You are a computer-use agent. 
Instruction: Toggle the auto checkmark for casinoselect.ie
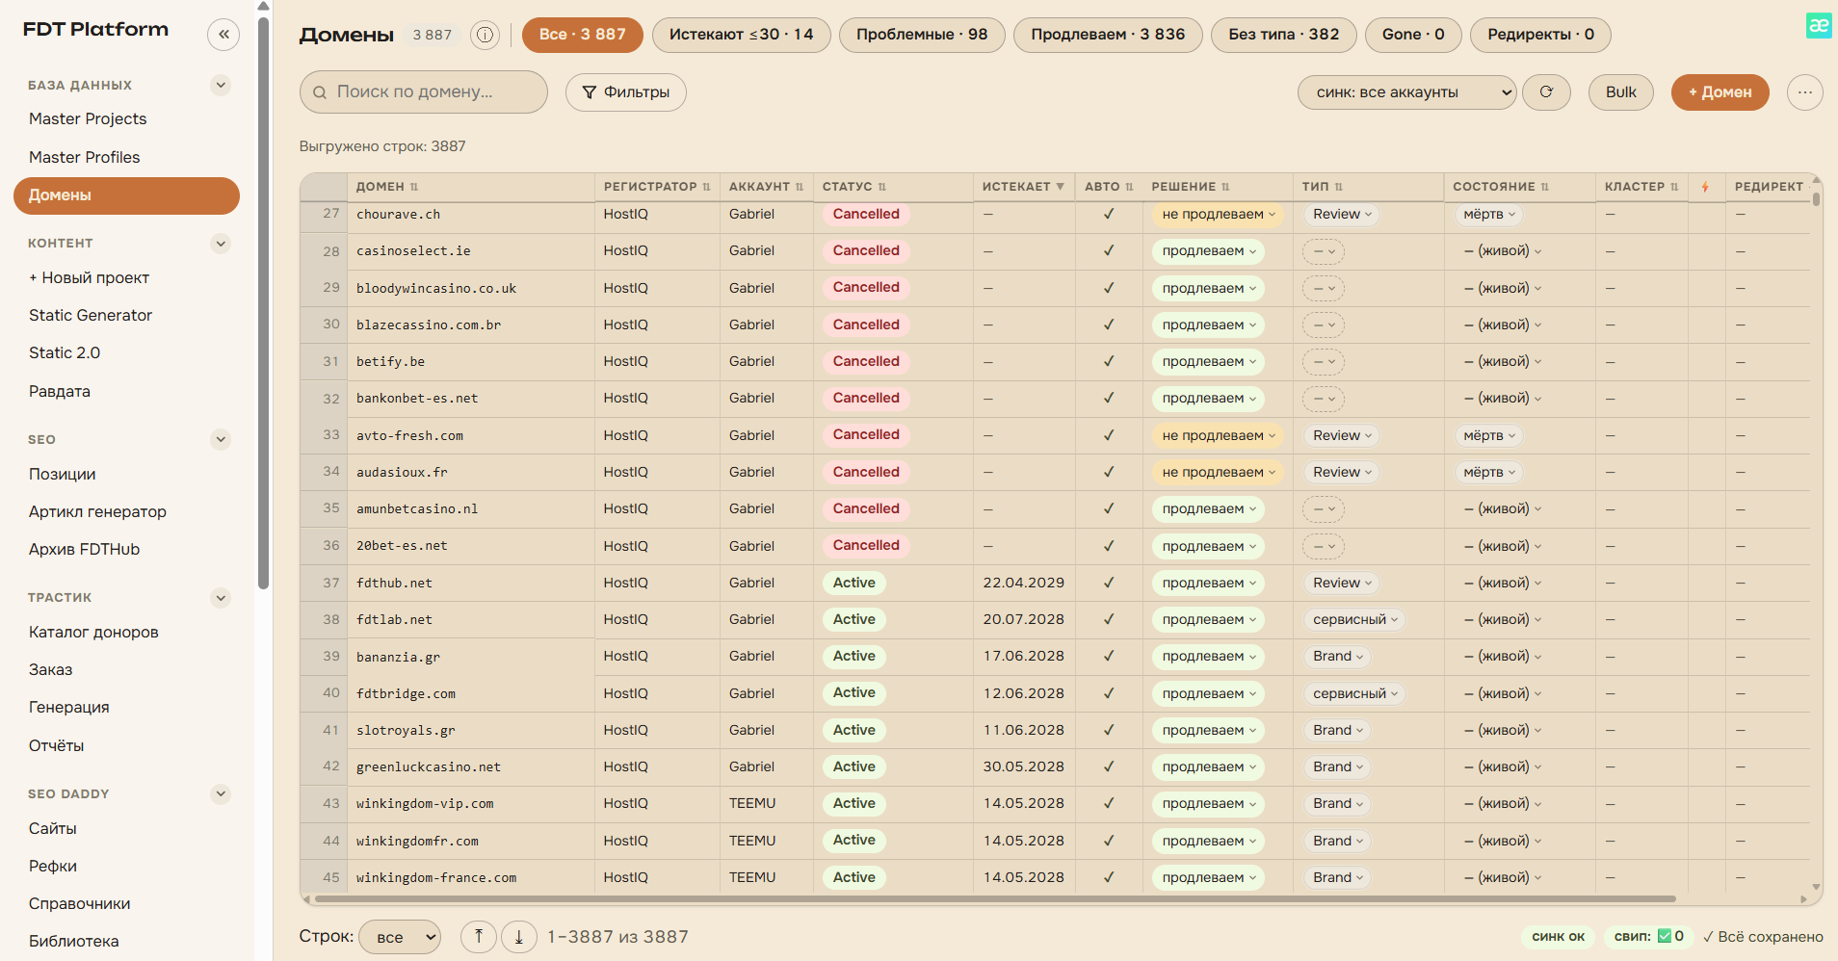(1109, 250)
